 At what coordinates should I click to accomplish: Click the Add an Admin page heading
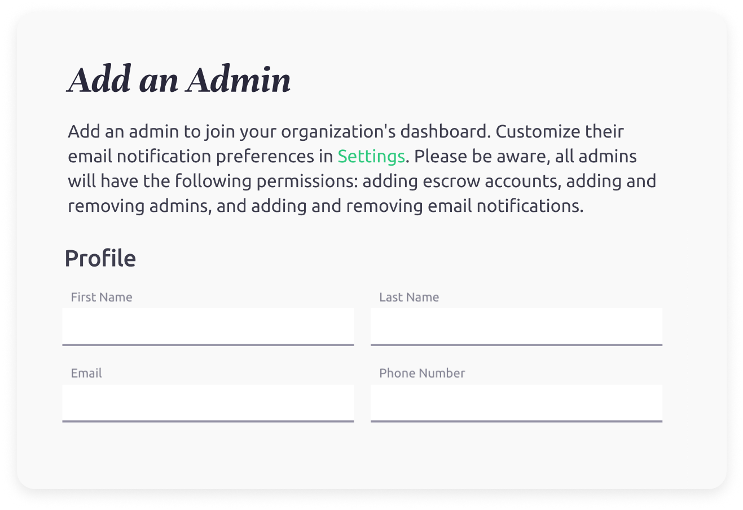coord(179,79)
